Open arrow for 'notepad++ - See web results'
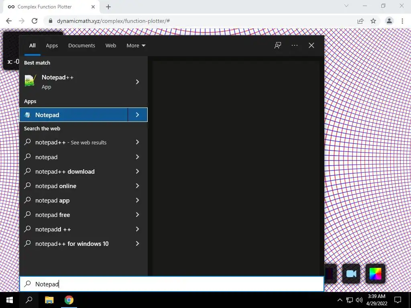Image resolution: width=411 pixels, height=308 pixels. coord(137,142)
